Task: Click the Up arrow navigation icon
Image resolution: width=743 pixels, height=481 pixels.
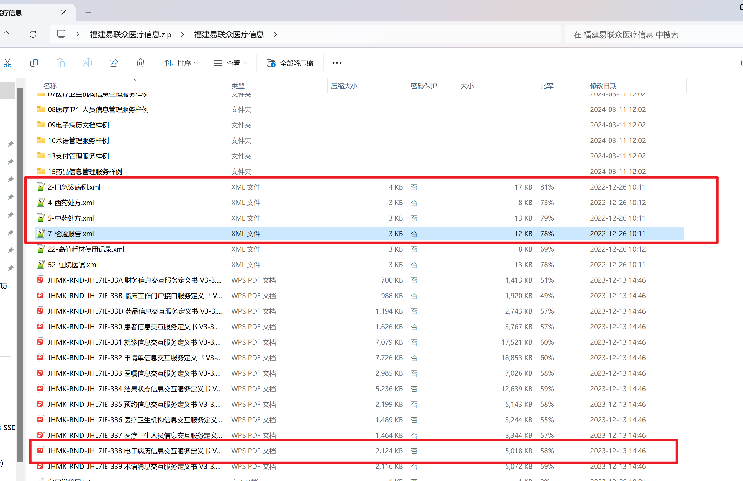Action: (x=6, y=34)
